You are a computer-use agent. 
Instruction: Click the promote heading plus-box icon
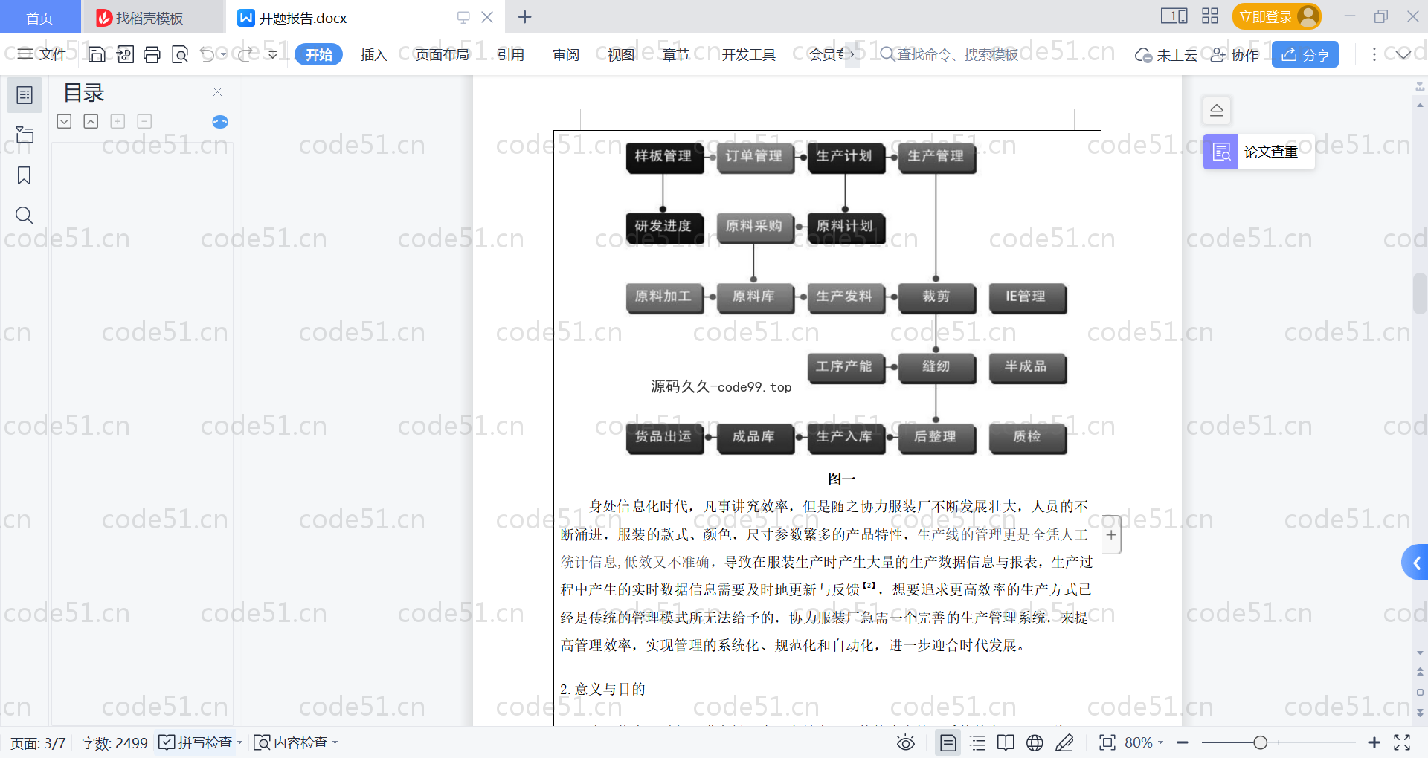coord(118,121)
